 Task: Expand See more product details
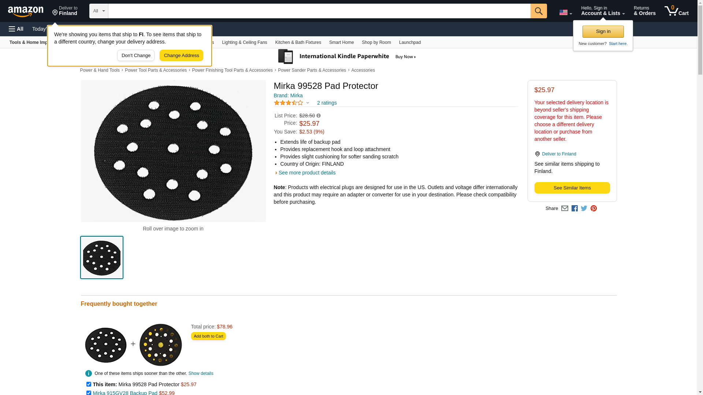307,173
